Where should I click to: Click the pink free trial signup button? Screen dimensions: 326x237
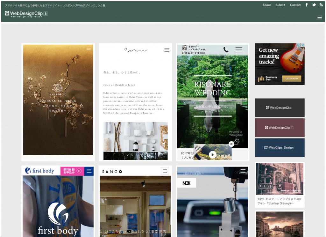(x=72, y=171)
